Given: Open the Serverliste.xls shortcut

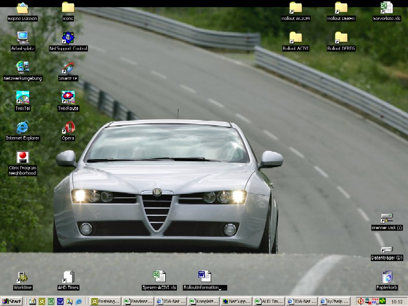Looking at the screenshot, I should click(387, 8).
